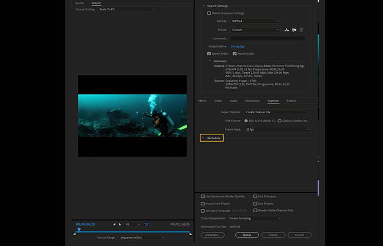Click the Set In Point triangle icon
Viewport: 383px width, 246px height.
point(114,224)
